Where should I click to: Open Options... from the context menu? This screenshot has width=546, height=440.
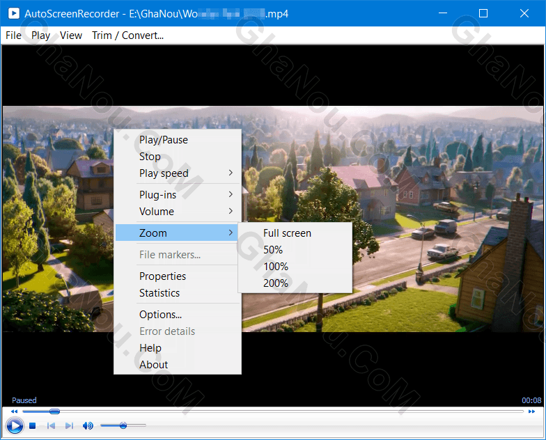[x=178, y=315]
